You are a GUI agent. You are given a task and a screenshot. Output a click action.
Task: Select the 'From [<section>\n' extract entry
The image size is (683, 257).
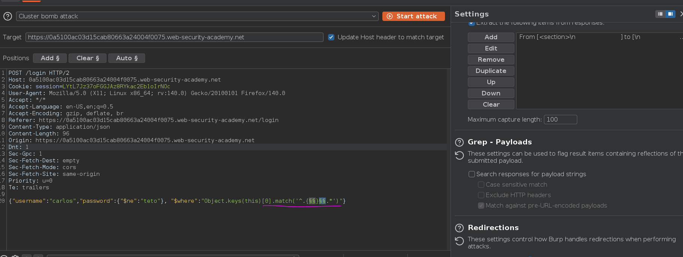[600, 37]
